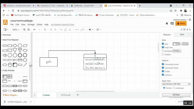Click the Edit Data button
The width and height of the screenshot is (194, 109).
176,95
